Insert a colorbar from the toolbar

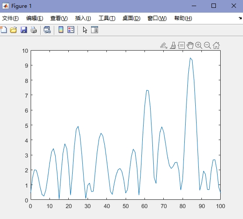click(x=61, y=30)
